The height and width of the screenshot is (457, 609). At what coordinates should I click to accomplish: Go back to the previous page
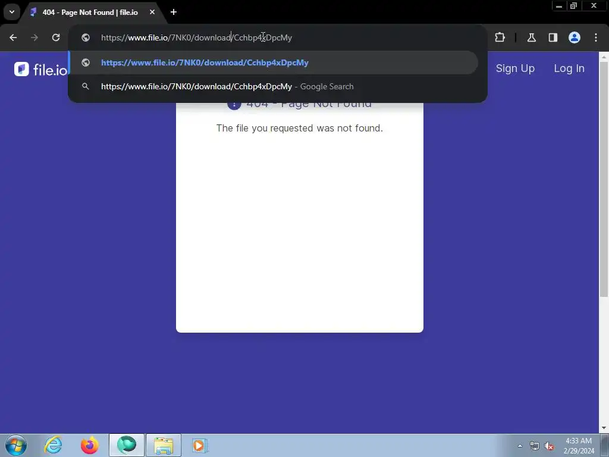(13, 37)
